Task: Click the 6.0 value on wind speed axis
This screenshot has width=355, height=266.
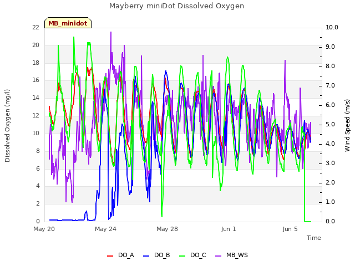Action: click(x=330, y=105)
